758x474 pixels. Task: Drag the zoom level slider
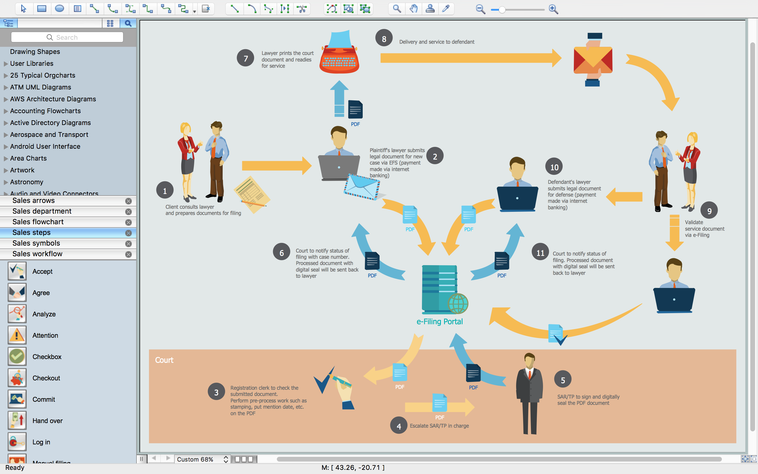coord(503,9)
